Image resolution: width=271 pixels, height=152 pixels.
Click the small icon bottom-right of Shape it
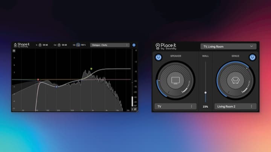[x=135, y=109]
